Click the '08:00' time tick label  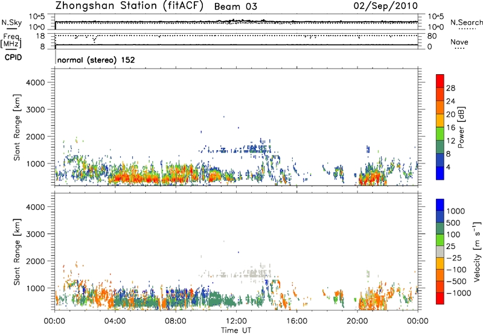coord(176,321)
